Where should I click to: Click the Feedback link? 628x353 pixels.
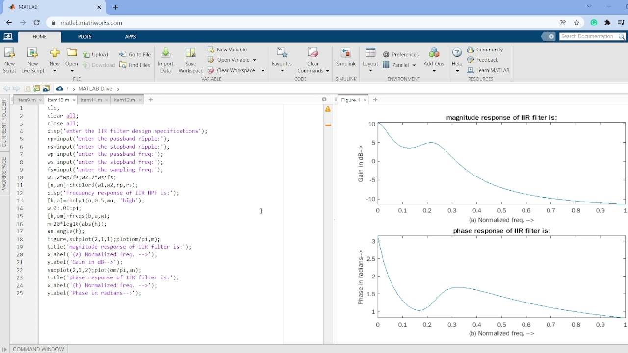click(483, 60)
